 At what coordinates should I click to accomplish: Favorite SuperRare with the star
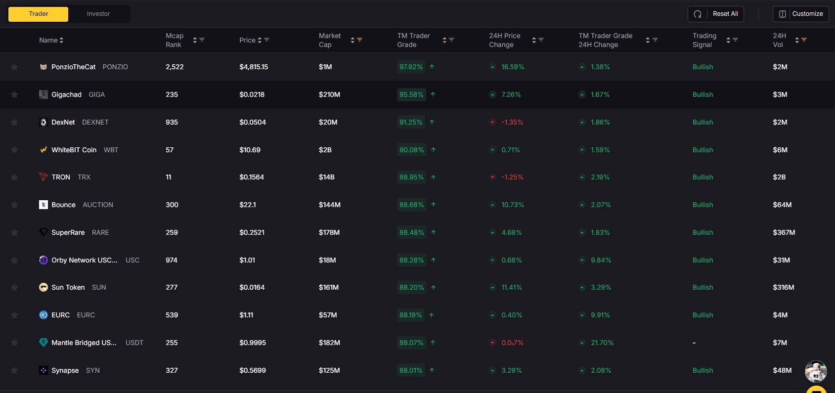click(x=14, y=232)
